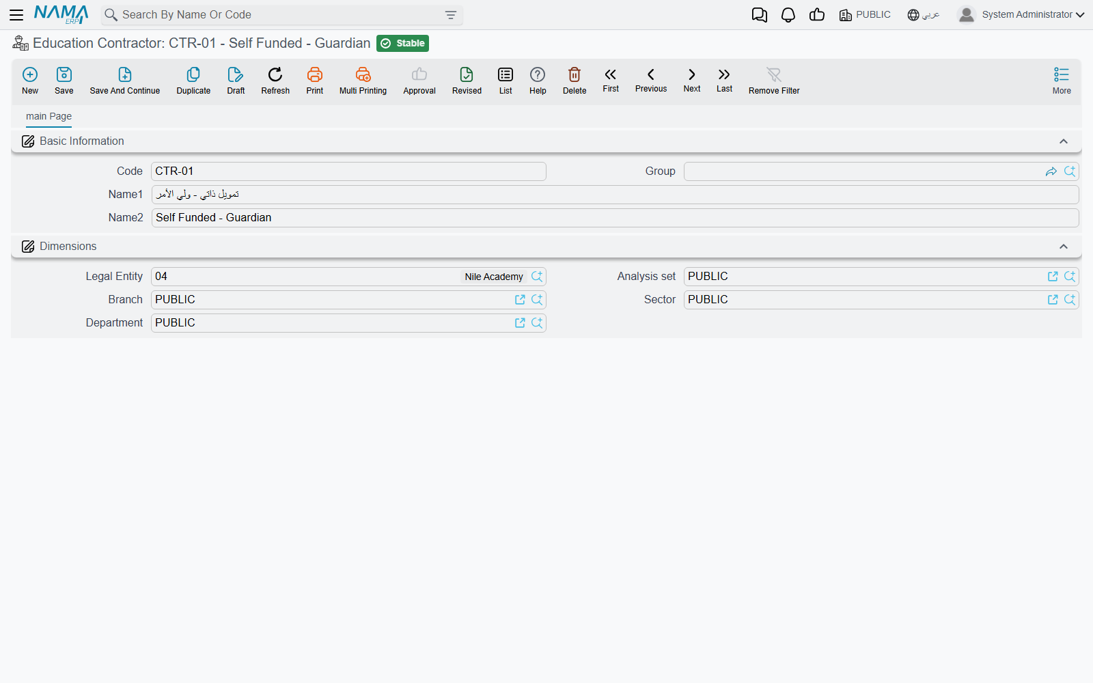Open search filter options icon
The image size is (1093, 683).
pos(450,15)
